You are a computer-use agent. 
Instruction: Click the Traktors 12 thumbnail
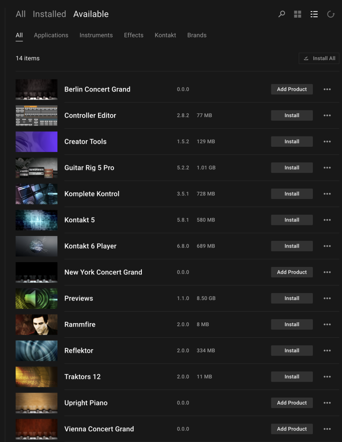point(36,377)
